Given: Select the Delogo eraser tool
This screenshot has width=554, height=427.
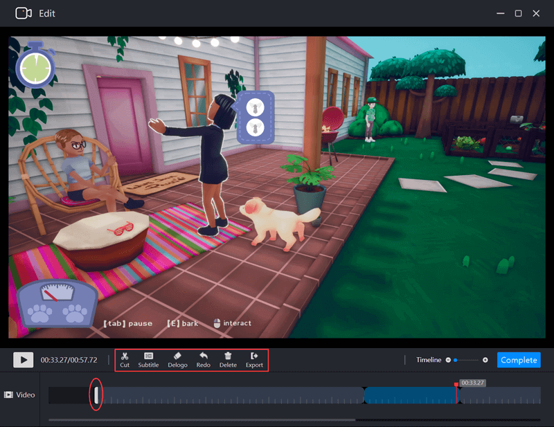Looking at the screenshot, I should (177, 360).
